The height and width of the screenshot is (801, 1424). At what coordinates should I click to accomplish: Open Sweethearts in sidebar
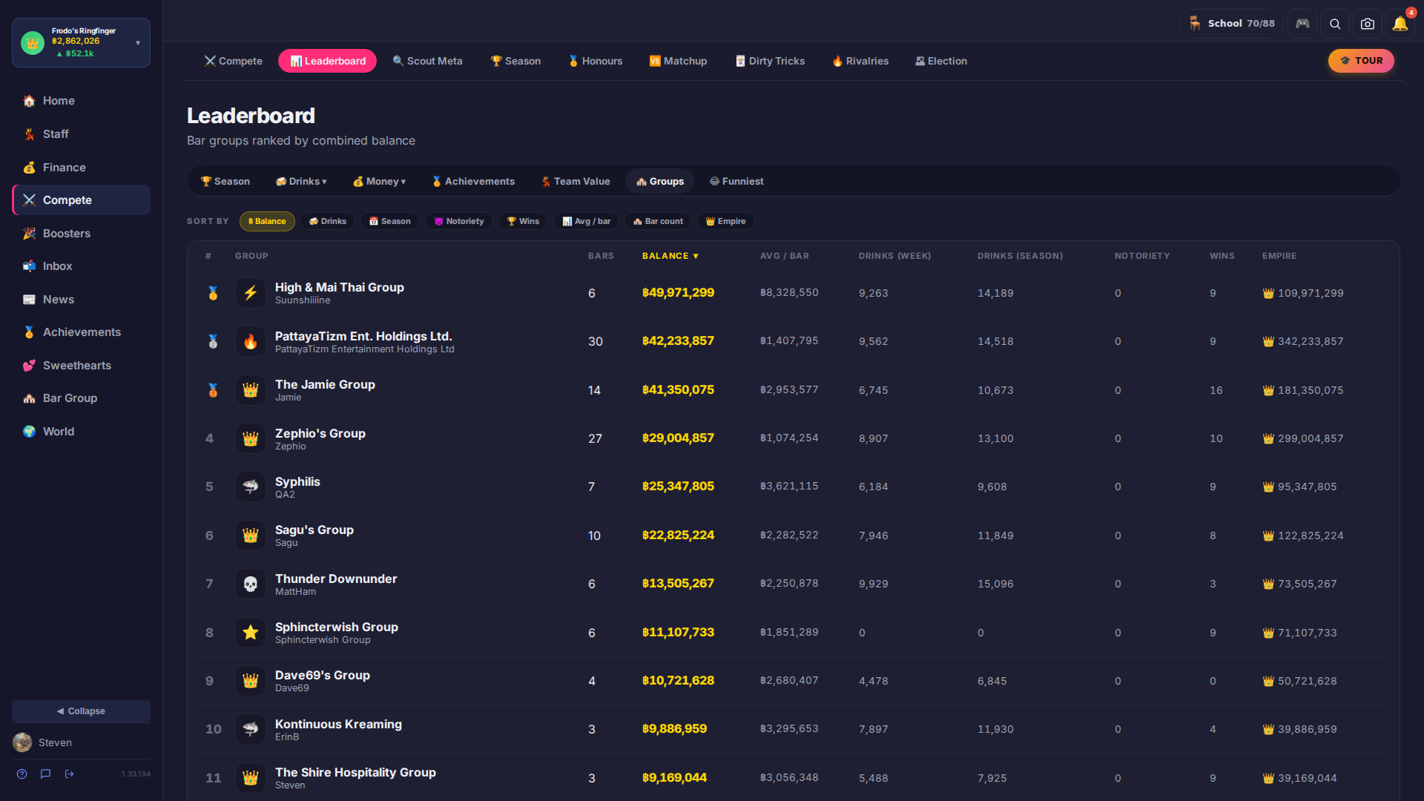pos(81,366)
